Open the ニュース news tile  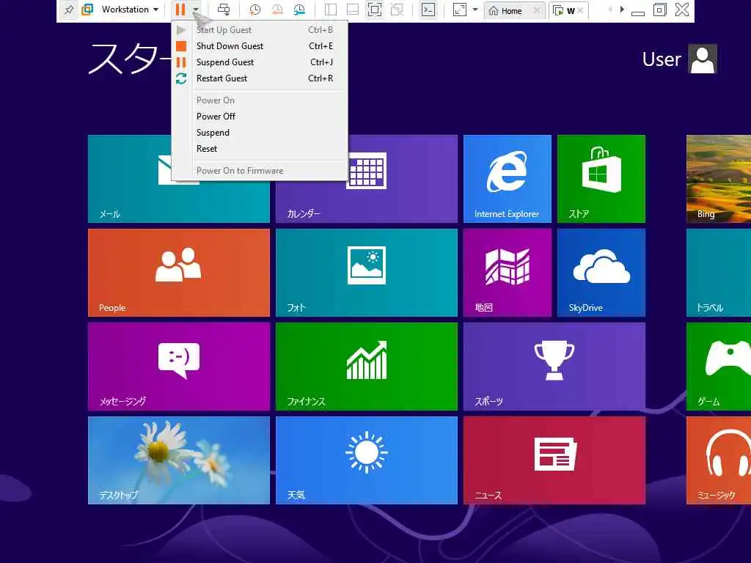point(554,460)
